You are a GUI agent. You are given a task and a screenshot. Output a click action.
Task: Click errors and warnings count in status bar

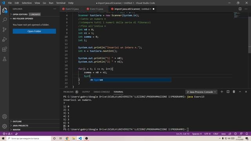(7, 134)
